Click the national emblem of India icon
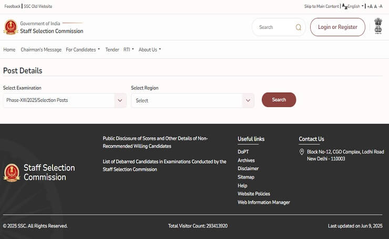The height and width of the screenshot is (239, 389). tap(378, 26)
